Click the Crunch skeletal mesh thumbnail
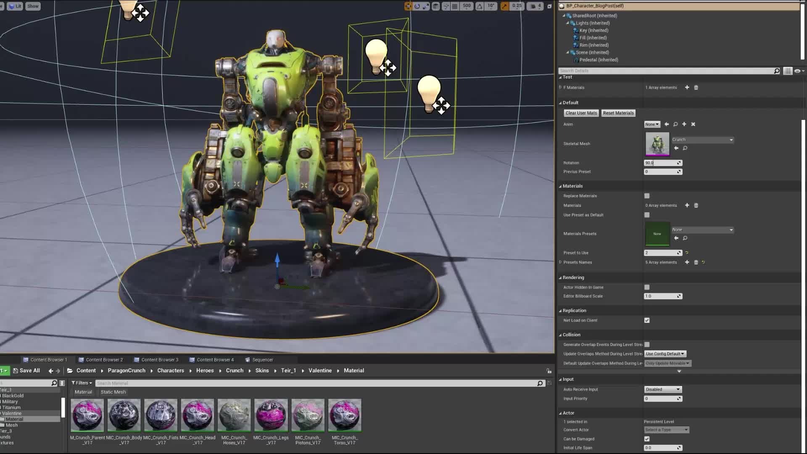807x454 pixels. click(657, 144)
